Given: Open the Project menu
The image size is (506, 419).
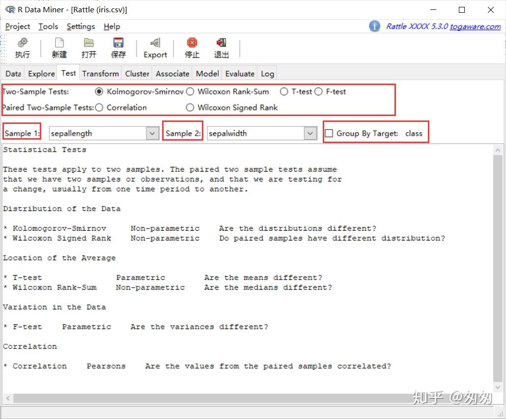Looking at the screenshot, I should click(18, 27).
